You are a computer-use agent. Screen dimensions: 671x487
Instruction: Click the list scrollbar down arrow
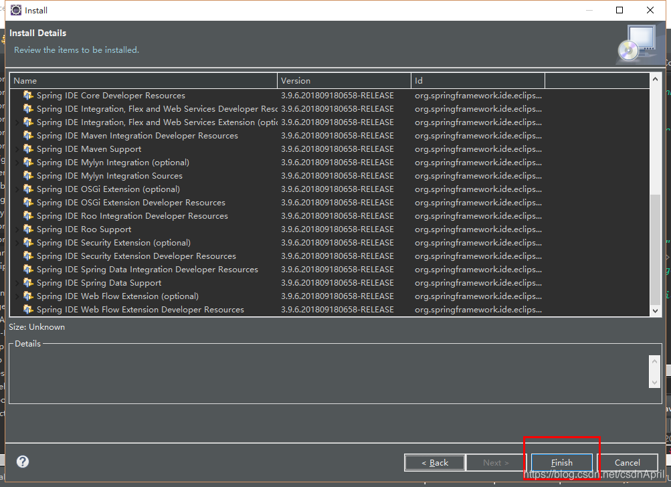click(x=655, y=311)
